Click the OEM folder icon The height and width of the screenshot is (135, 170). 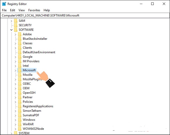[x=20, y=88]
